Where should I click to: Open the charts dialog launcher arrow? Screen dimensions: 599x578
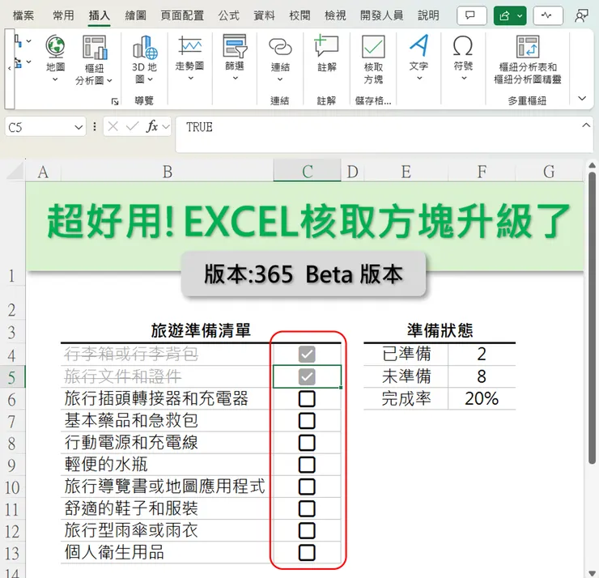(115, 101)
